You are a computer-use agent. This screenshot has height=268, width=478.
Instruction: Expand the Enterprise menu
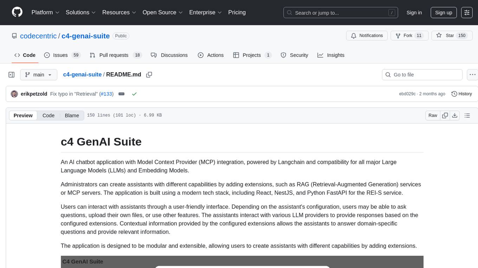click(206, 12)
